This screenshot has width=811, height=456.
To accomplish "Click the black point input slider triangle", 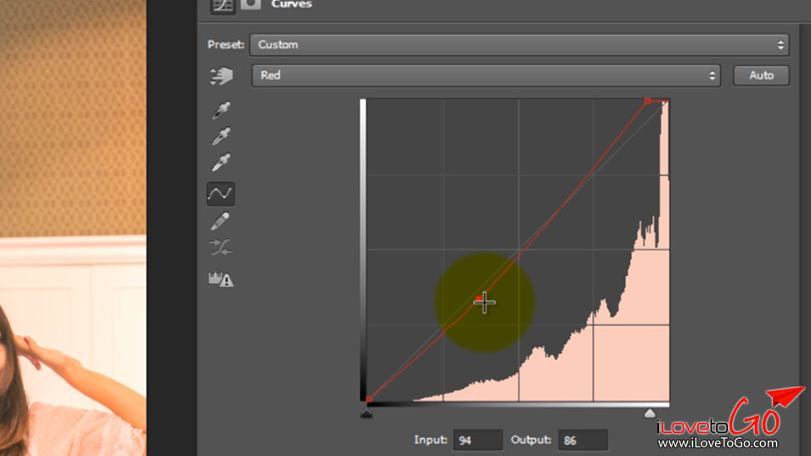I will coord(366,413).
